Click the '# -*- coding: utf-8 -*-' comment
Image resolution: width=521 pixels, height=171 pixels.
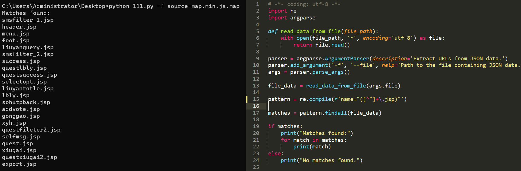(x=304, y=4)
